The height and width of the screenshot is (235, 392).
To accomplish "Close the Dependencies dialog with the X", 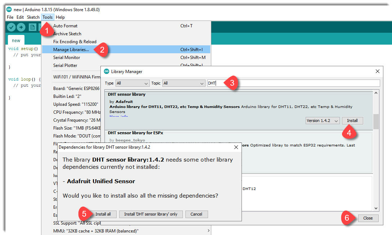I will 236,147.
